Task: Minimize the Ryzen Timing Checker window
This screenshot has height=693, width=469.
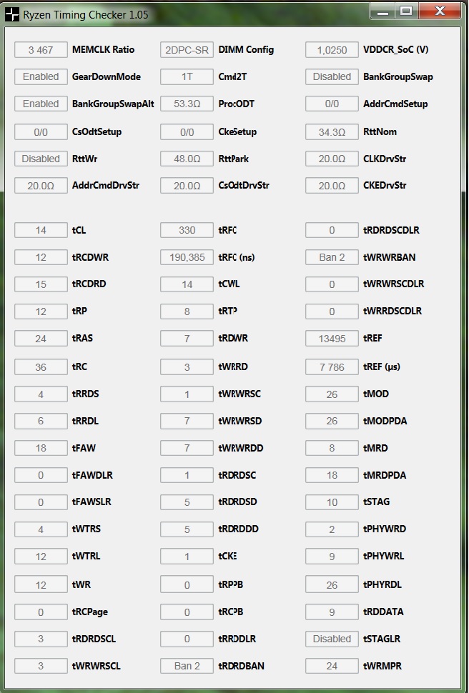Action: (382, 11)
